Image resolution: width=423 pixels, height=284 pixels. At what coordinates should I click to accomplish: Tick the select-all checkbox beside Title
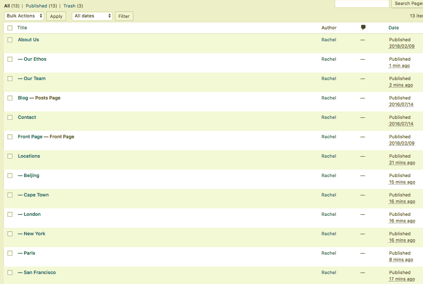click(x=10, y=28)
